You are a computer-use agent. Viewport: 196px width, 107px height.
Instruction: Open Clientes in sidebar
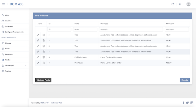14,43
